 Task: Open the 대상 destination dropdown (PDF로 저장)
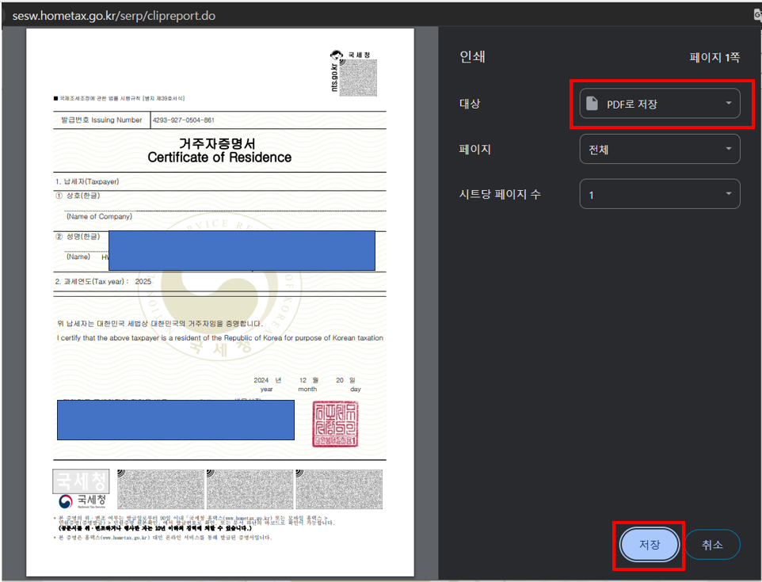click(x=660, y=104)
